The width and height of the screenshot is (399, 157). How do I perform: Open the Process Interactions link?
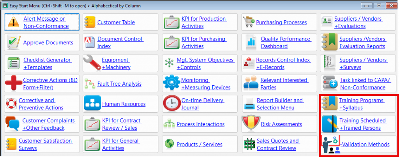pos(200,124)
